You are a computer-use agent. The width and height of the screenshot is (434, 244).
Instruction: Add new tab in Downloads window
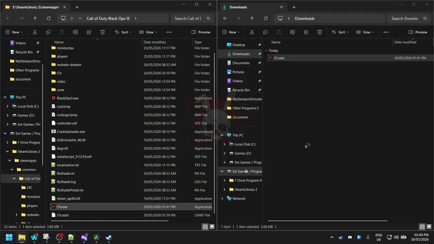(294, 7)
